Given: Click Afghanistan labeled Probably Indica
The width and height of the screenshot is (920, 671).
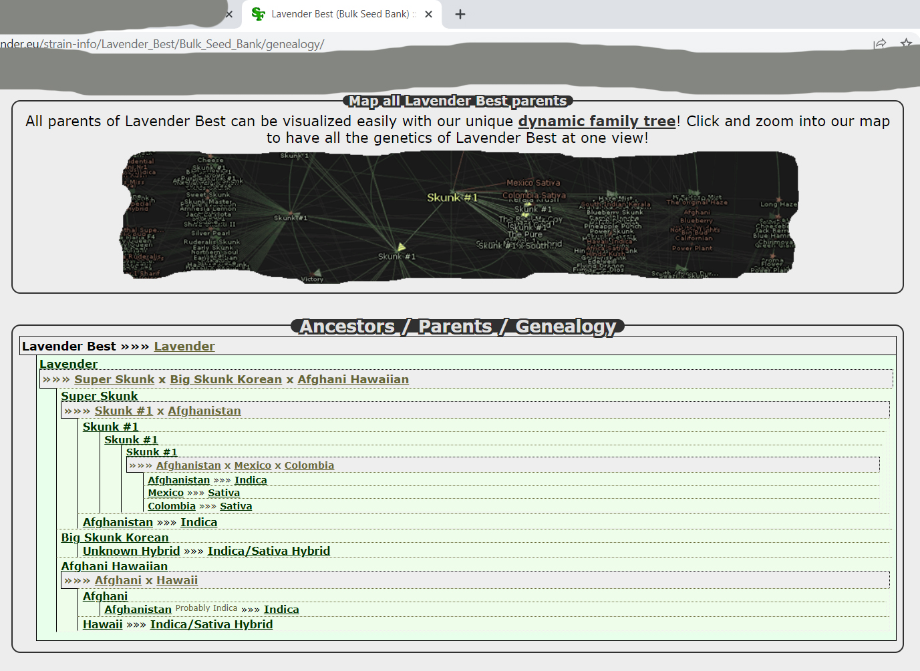Looking at the screenshot, I should (138, 610).
